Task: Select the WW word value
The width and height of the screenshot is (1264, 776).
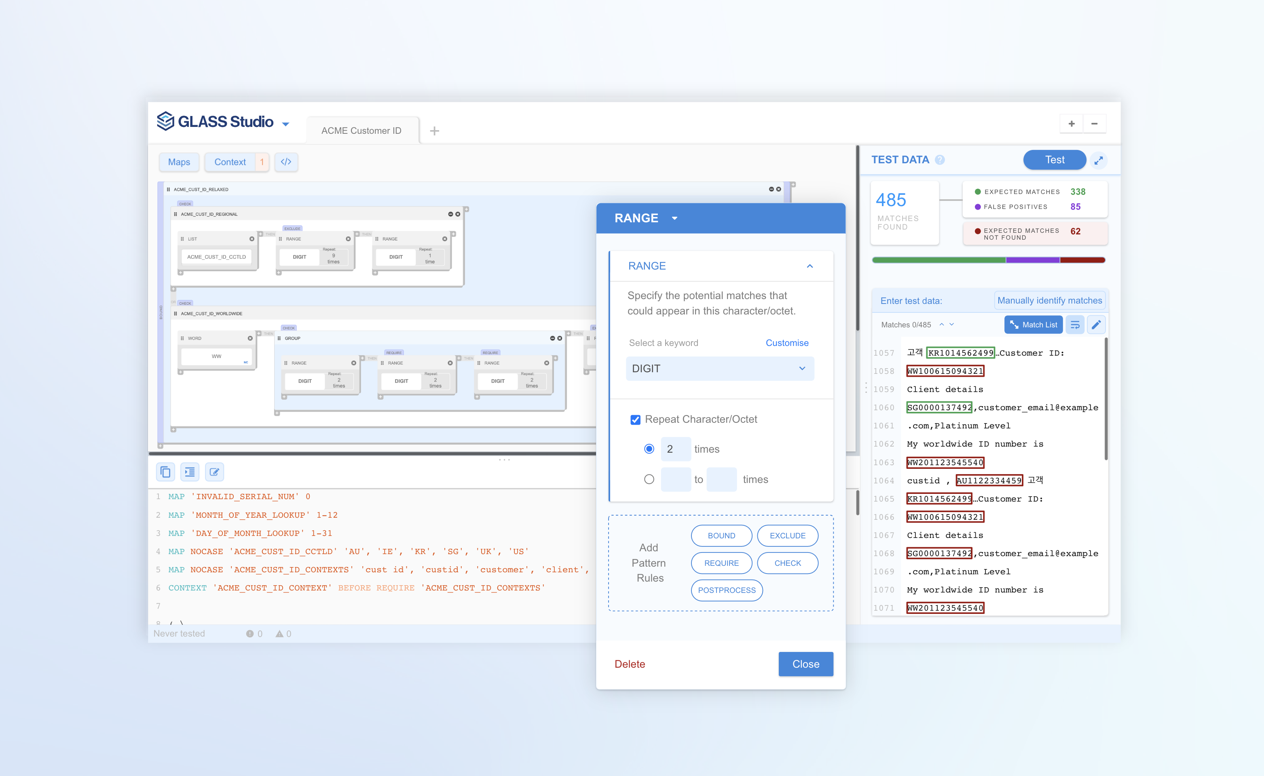Action: 216,356
